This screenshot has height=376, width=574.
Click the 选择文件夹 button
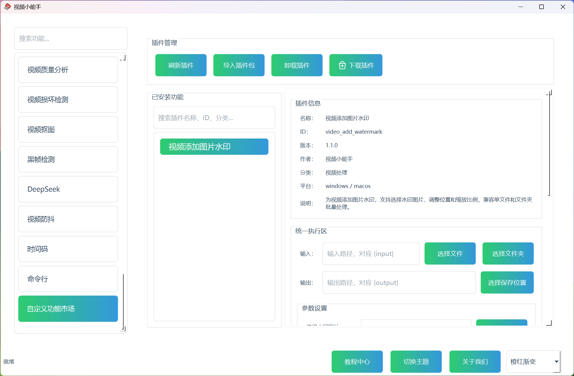pyautogui.click(x=508, y=253)
